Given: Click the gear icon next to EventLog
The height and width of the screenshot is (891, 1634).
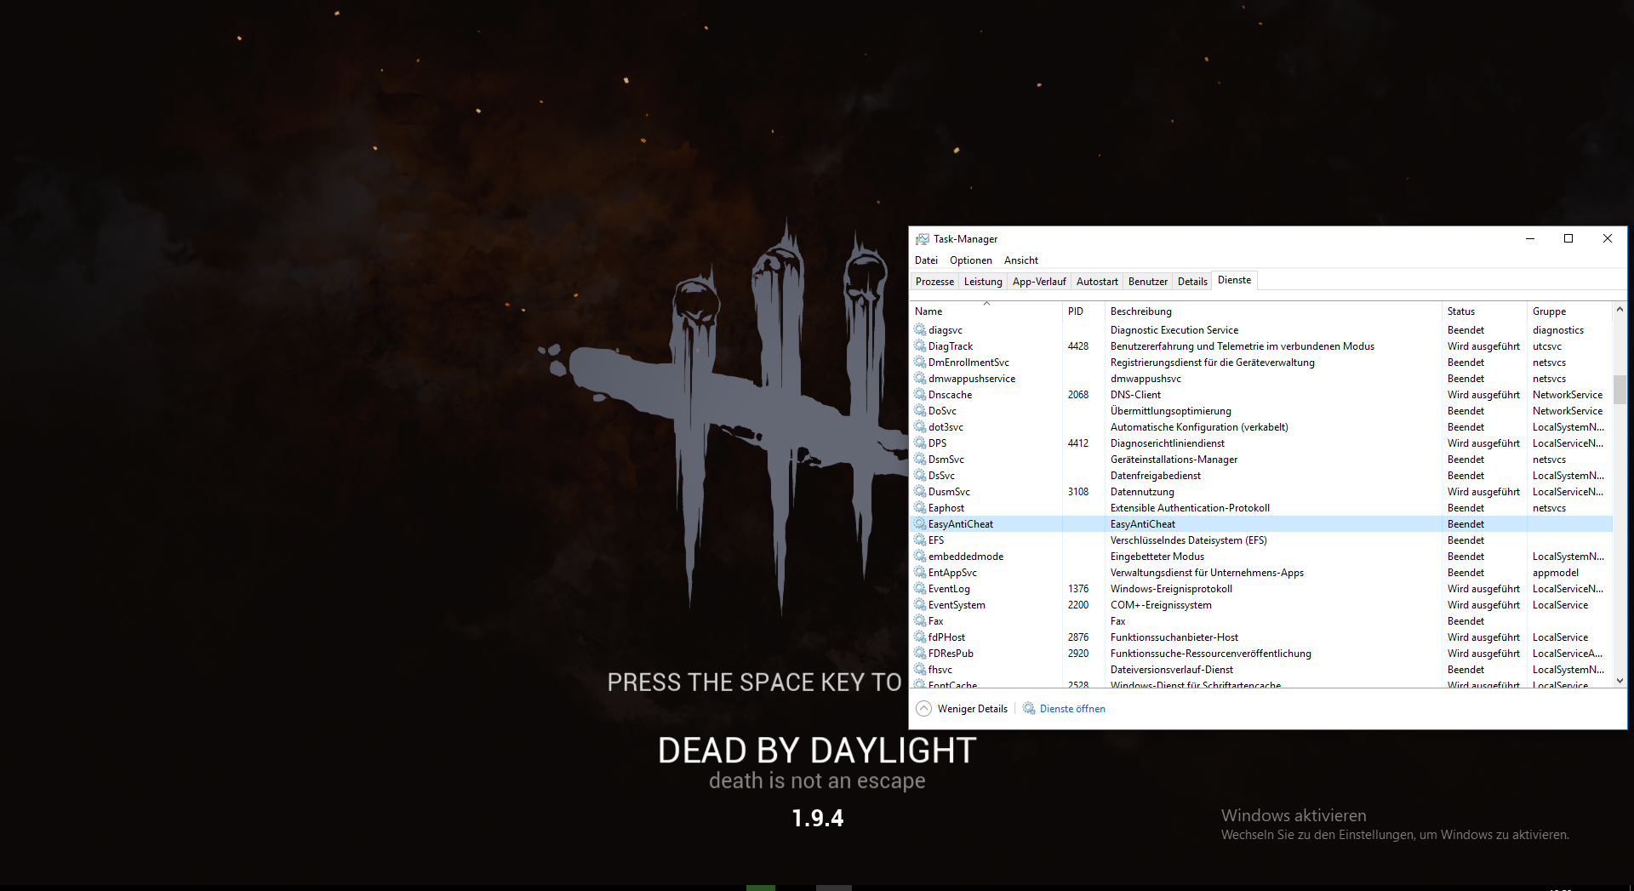Looking at the screenshot, I should pos(920,588).
